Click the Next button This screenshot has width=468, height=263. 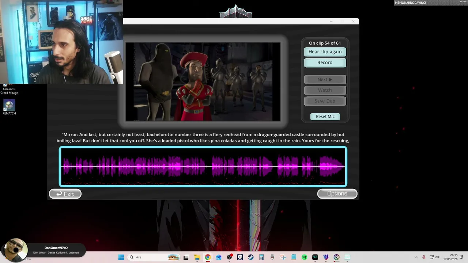(325, 79)
